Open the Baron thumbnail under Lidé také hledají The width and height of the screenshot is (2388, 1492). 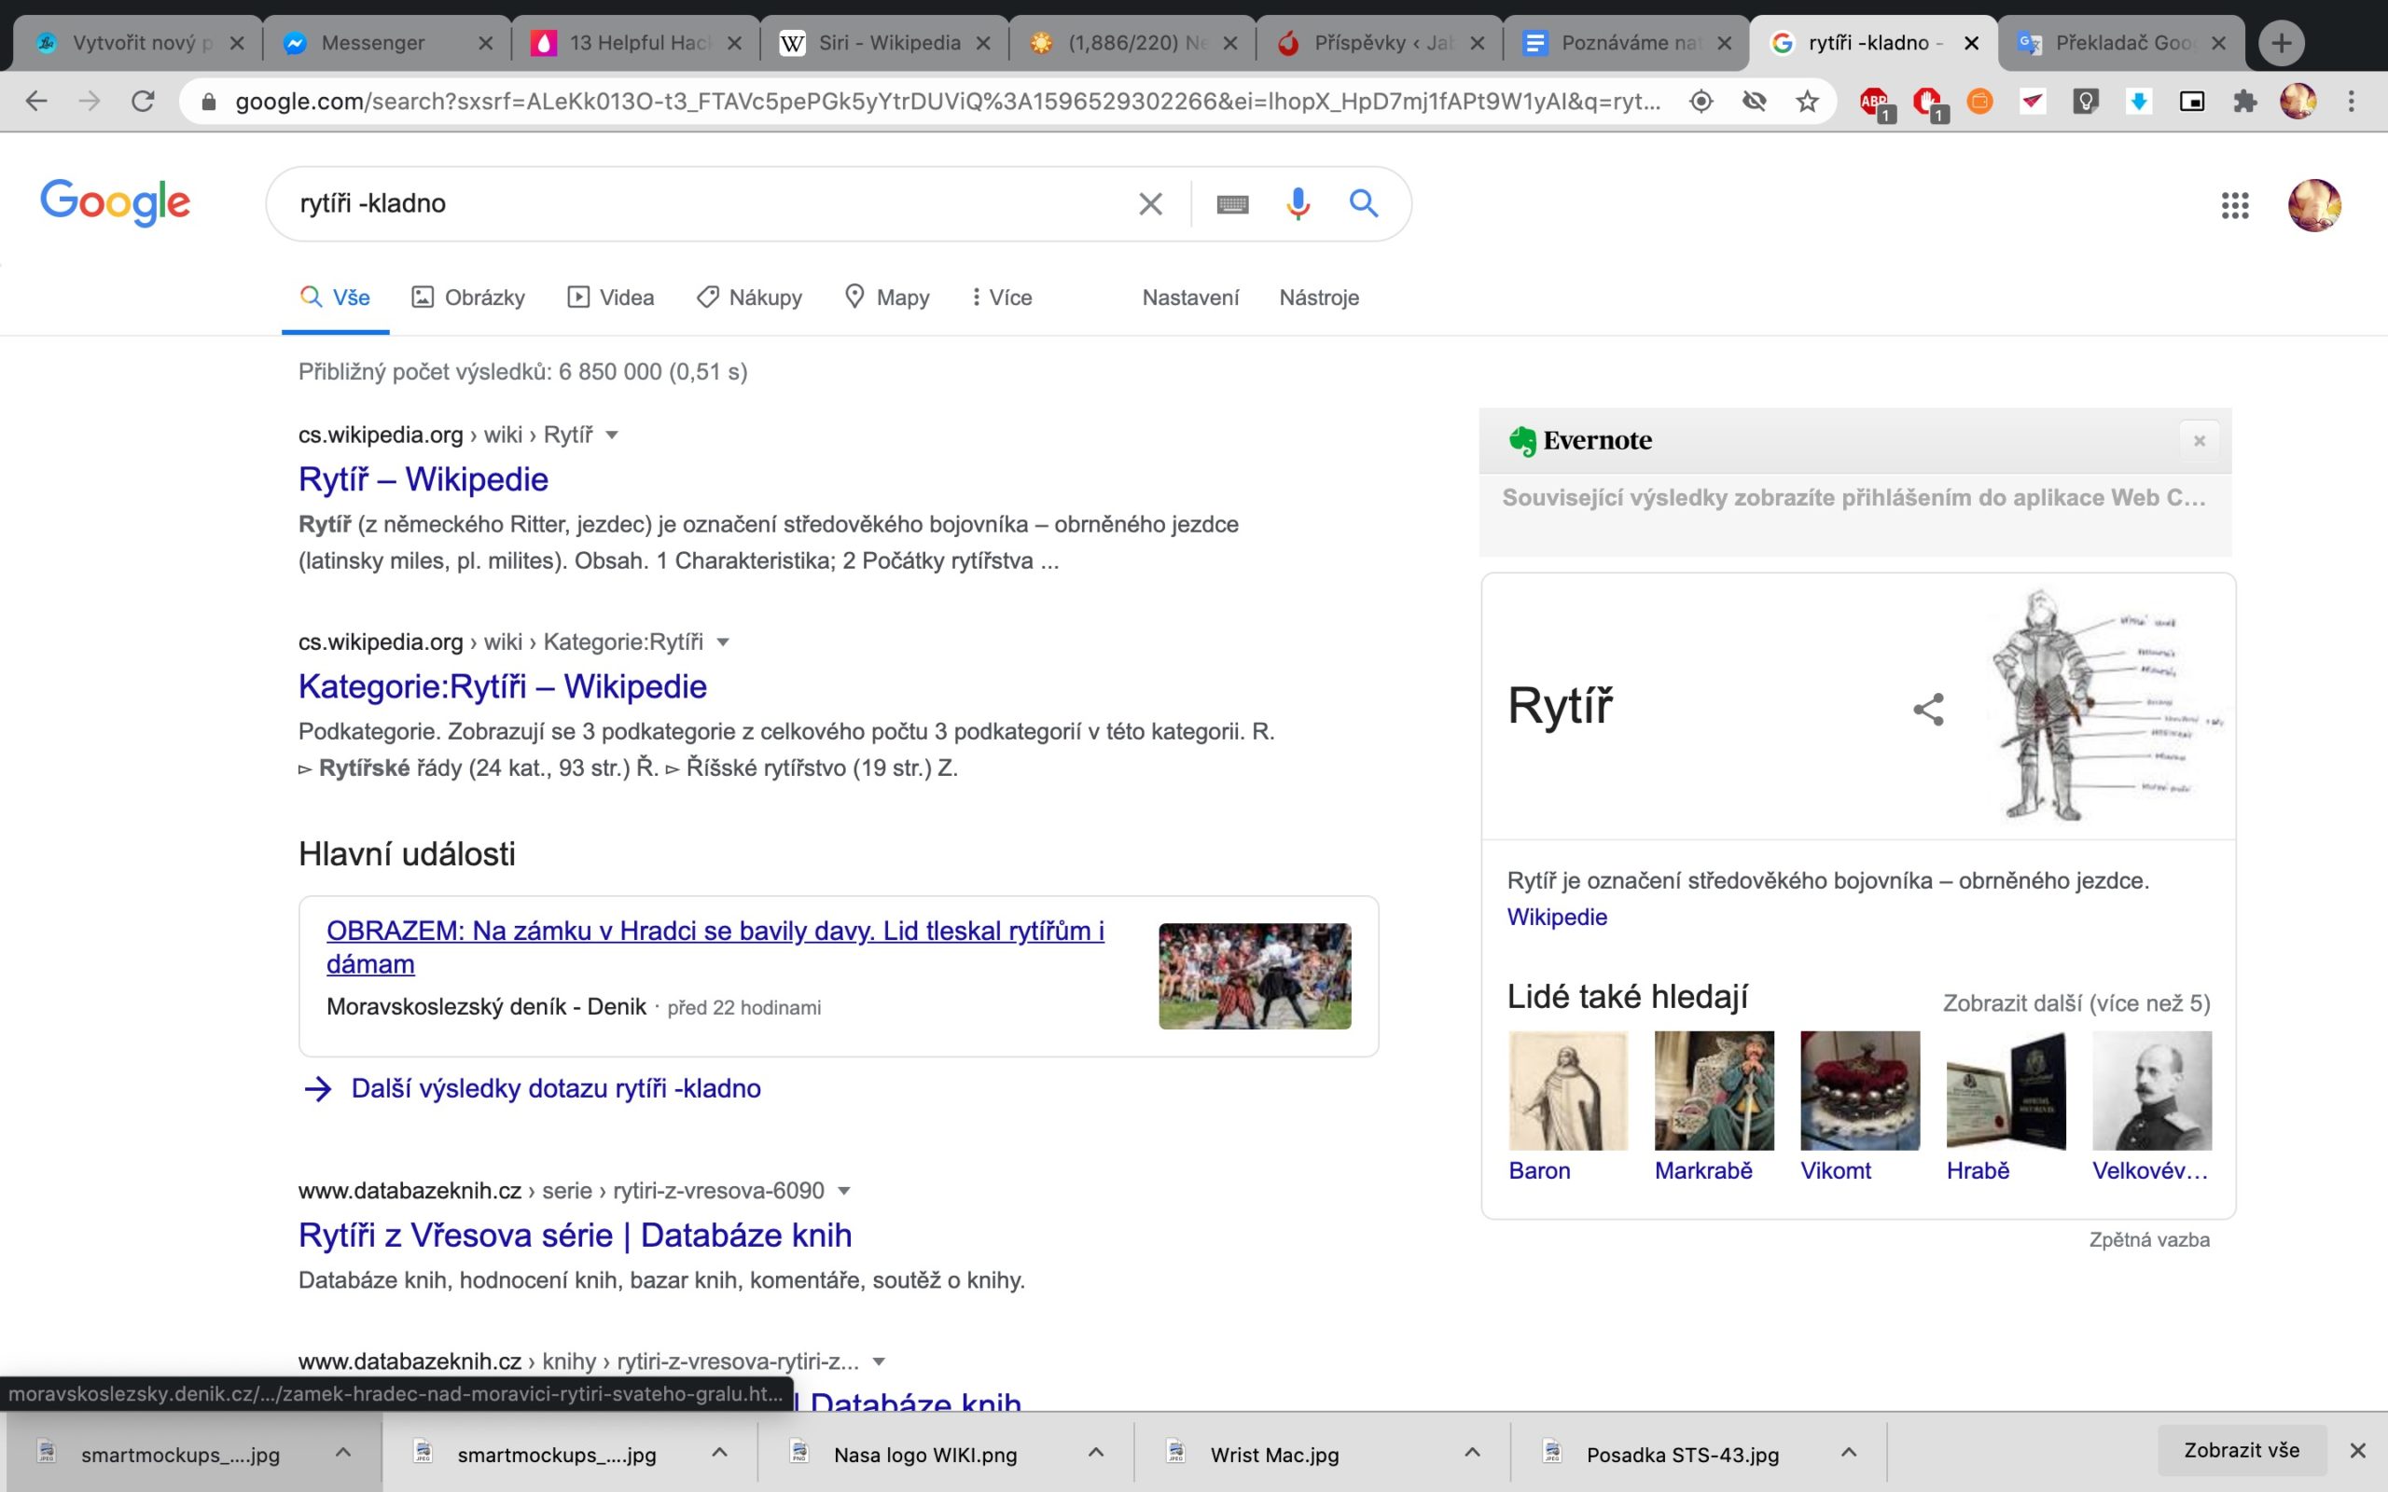(1568, 1090)
